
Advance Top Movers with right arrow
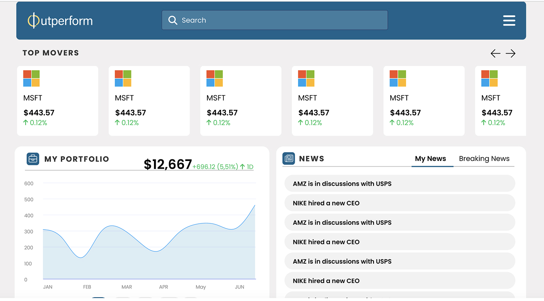(510, 53)
